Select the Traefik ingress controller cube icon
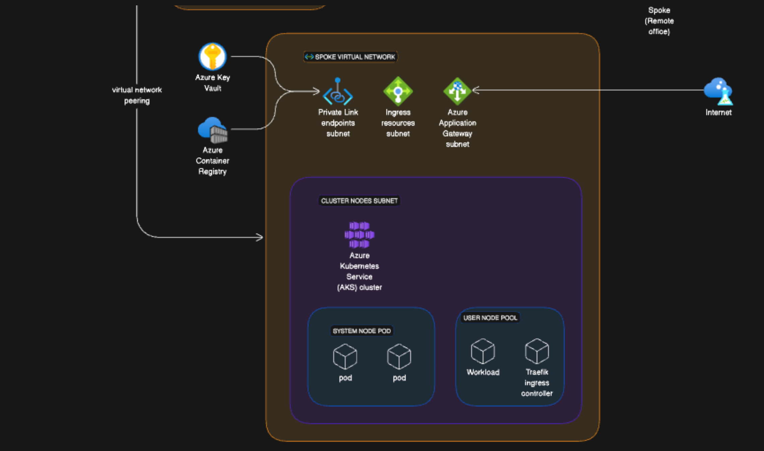The width and height of the screenshot is (764, 451). pyautogui.click(x=537, y=351)
